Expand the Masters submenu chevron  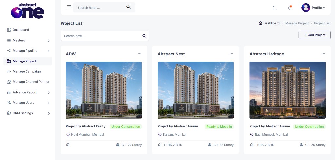[49, 40]
